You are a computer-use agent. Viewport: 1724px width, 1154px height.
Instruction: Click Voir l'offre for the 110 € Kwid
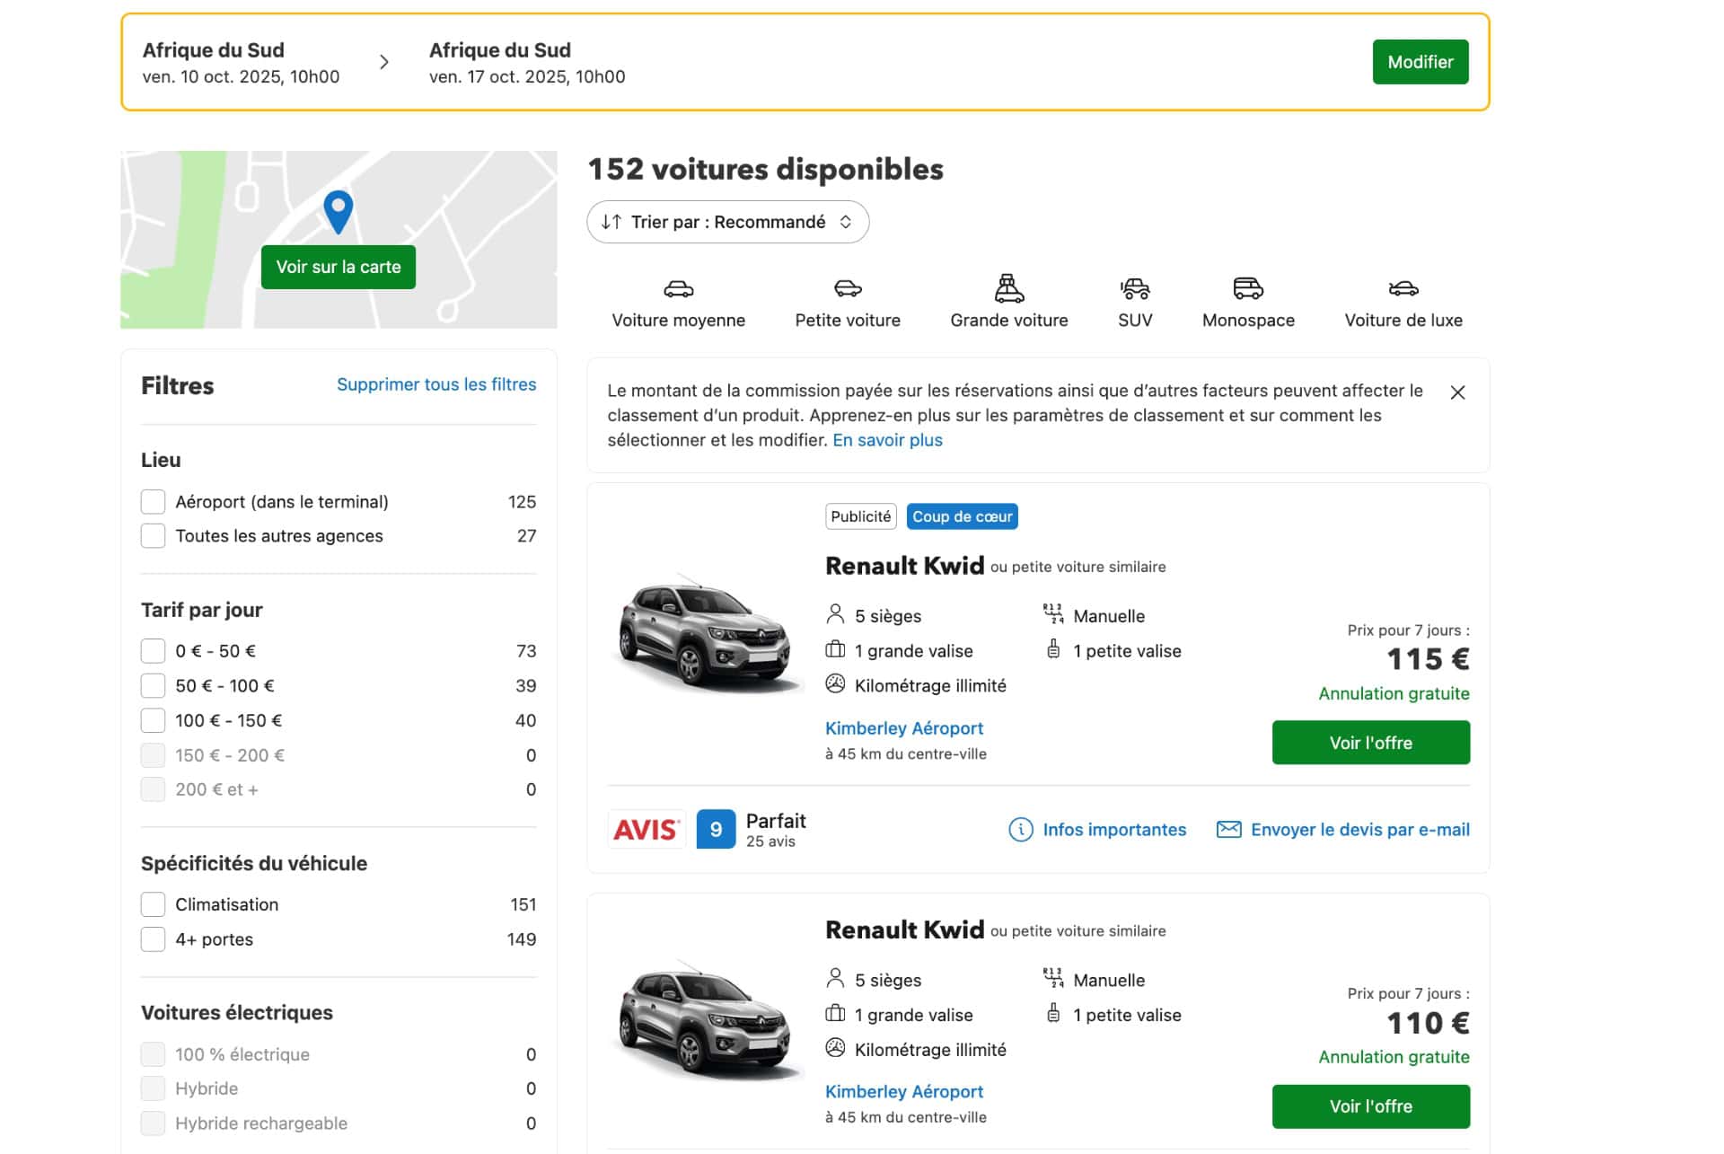click(x=1370, y=1106)
